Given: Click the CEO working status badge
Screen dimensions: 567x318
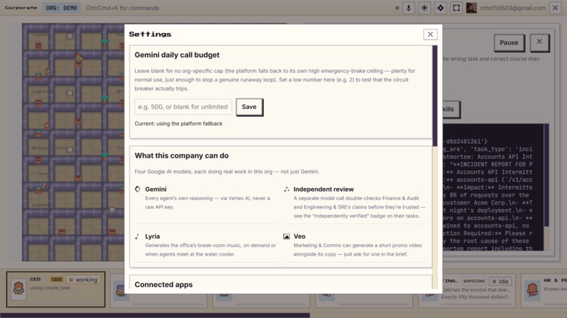Looking at the screenshot, I should point(83,279).
